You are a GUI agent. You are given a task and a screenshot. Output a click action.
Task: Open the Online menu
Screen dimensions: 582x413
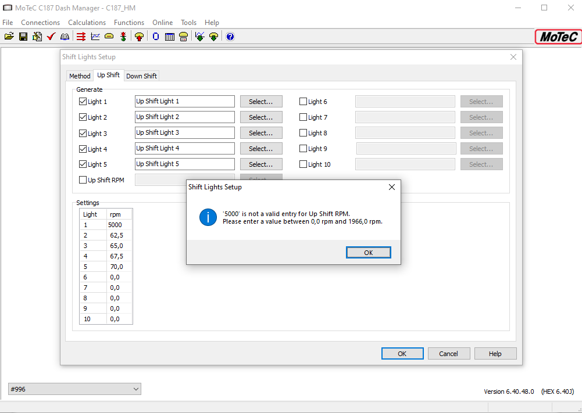click(x=163, y=23)
